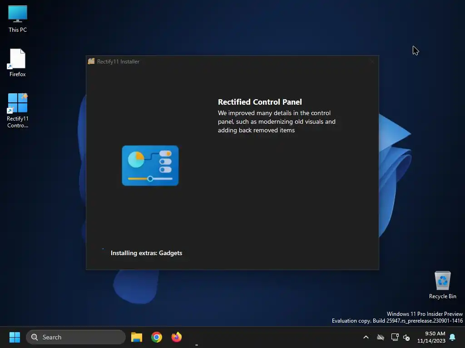Click the 'Rectify11 Installer' window title
This screenshot has width=465, height=348.
pyautogui.click(x=118, y=62)
